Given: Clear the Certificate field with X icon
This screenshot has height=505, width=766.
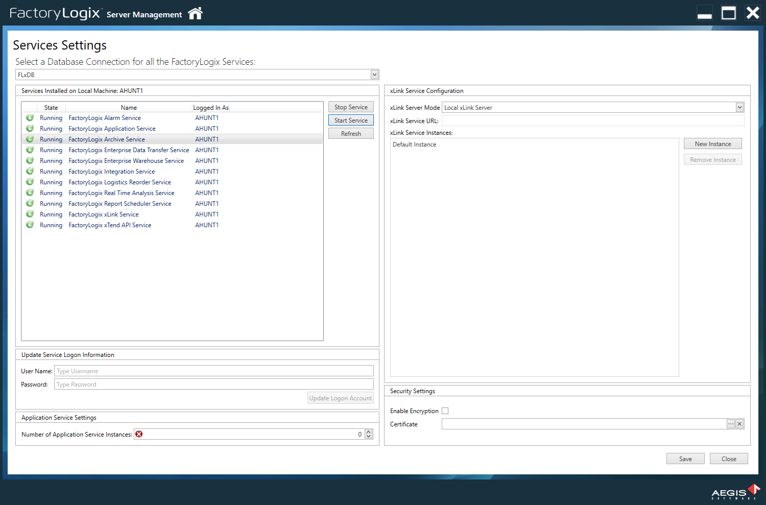Looking at the screenshot, I should pos(739,424).
